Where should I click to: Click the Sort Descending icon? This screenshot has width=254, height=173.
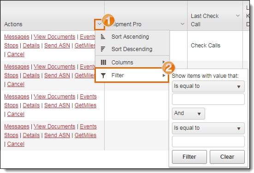pyautogui.click(x=103, y=49)
